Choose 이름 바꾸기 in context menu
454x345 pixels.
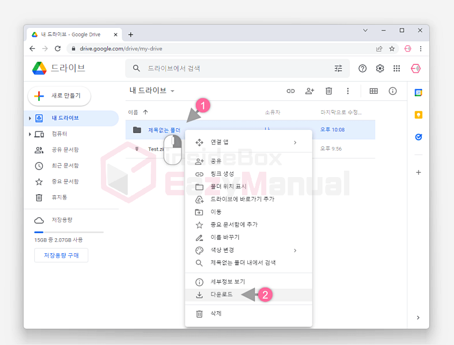pyautogui.click(x=248, y=237)
